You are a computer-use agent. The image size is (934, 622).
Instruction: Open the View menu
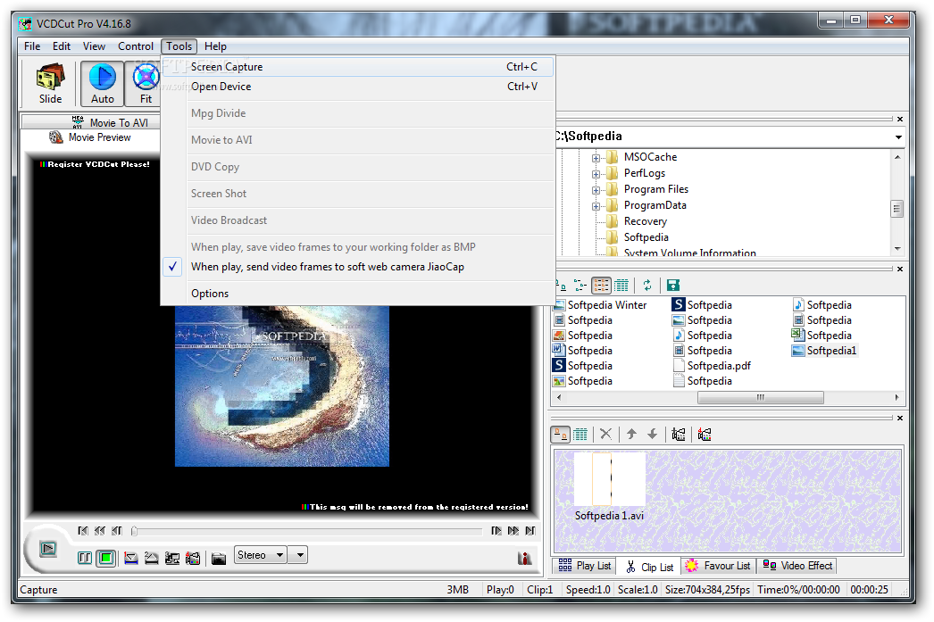[94, 46]
